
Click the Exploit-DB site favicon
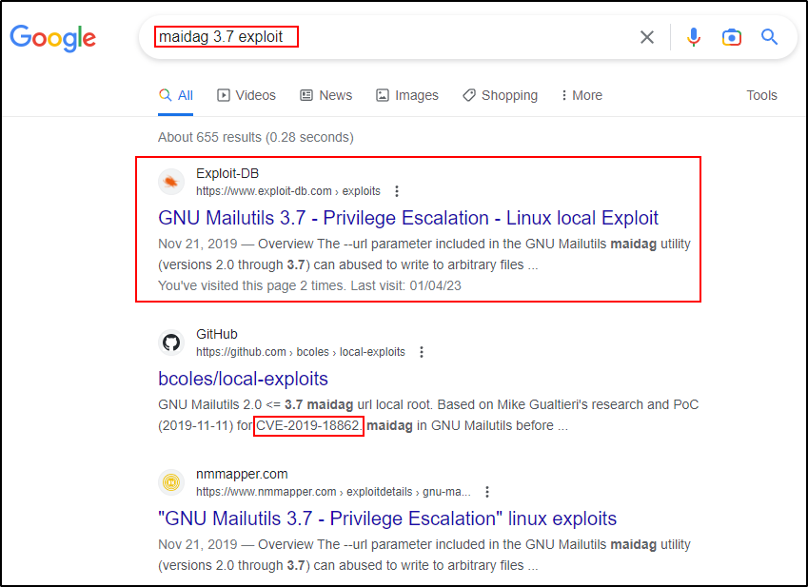171,182
